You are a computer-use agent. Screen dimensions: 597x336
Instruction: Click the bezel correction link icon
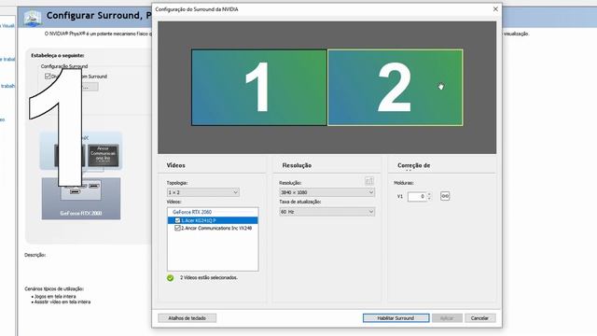point(445,196)
